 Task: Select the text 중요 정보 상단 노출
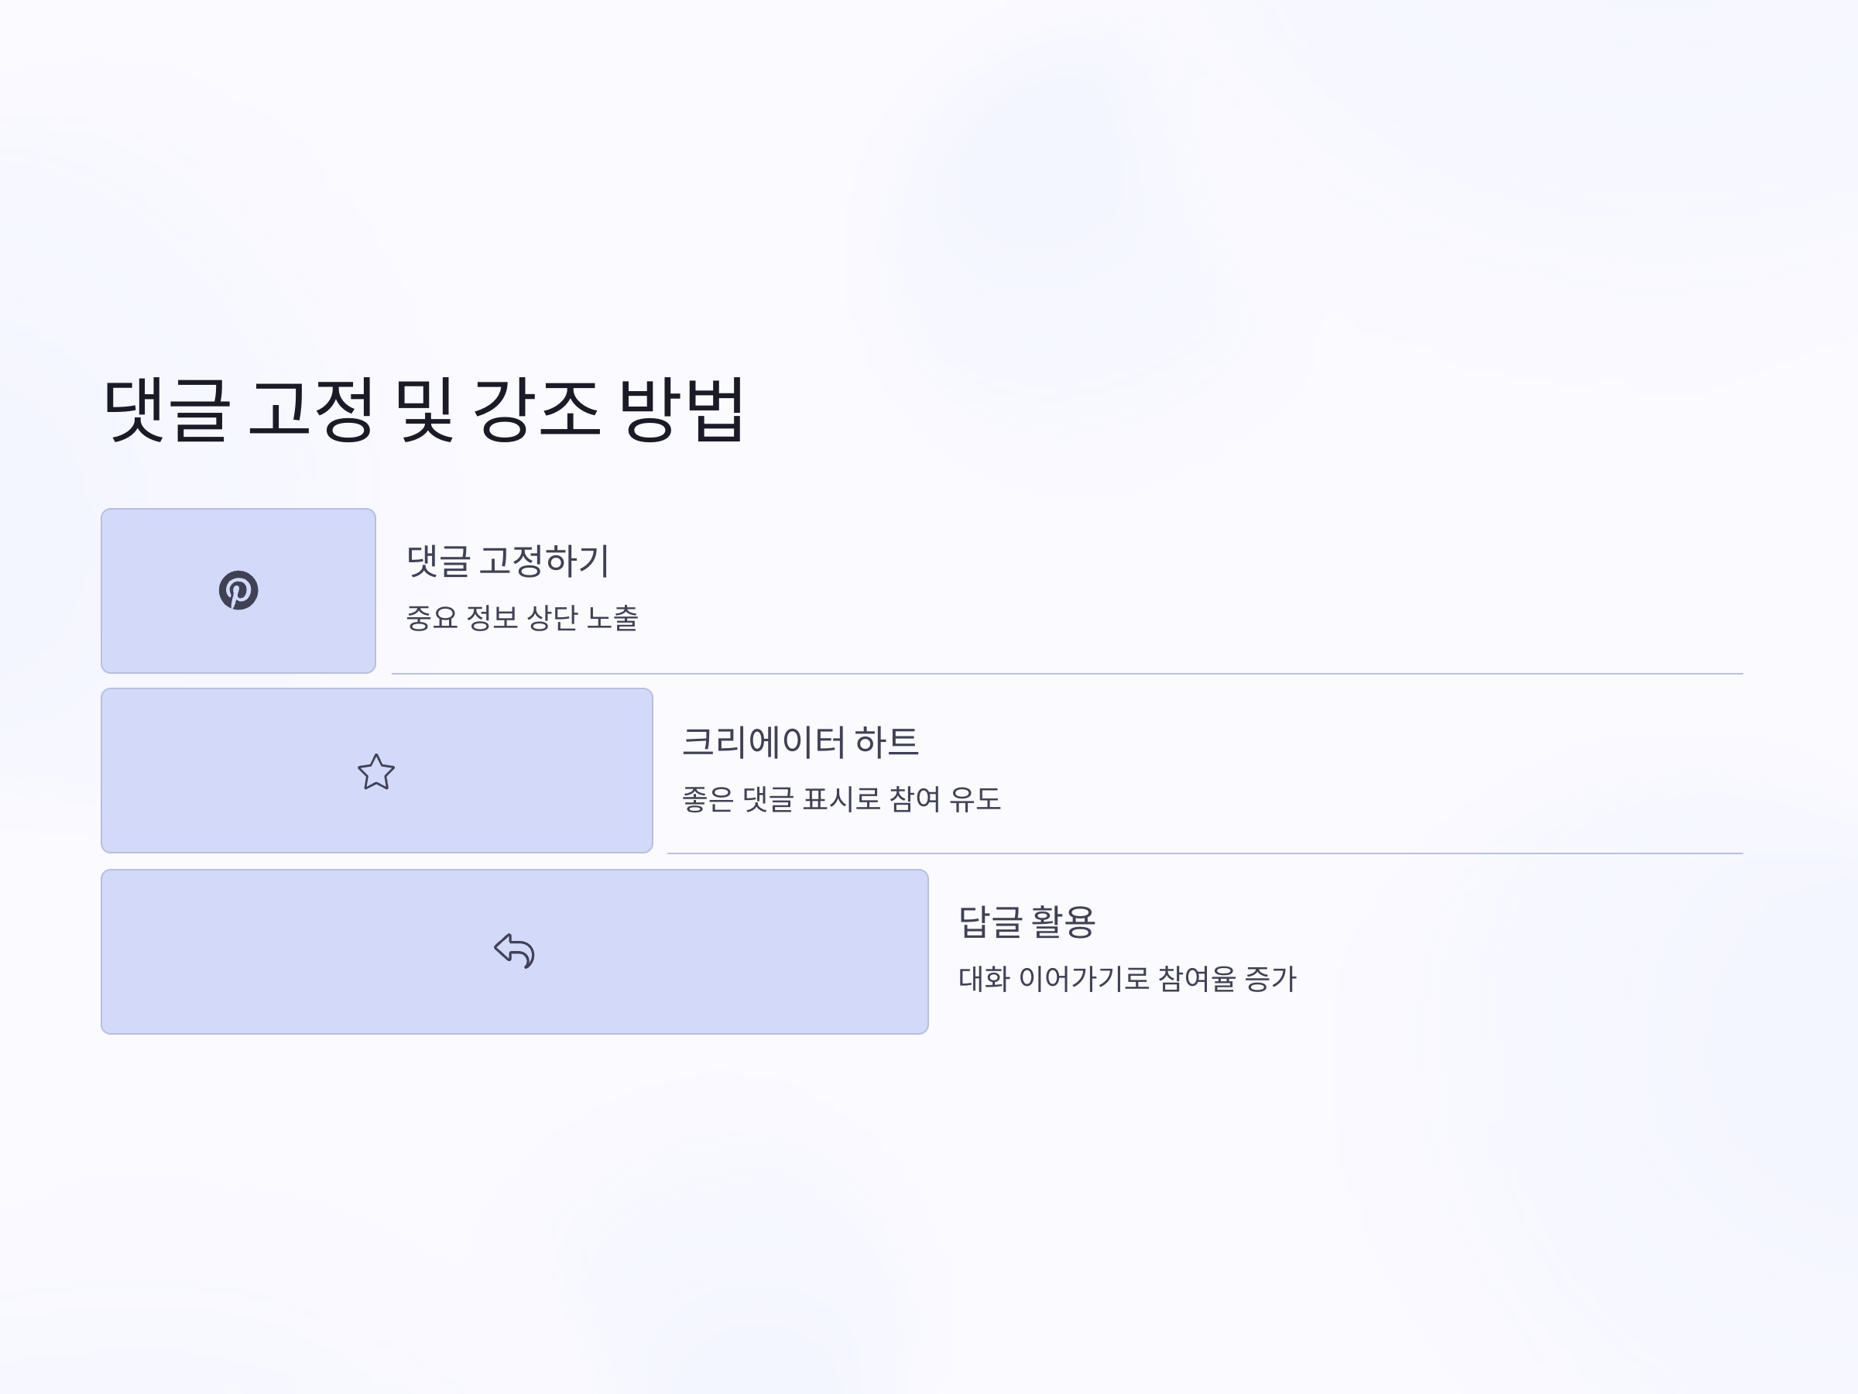[522, 617]
